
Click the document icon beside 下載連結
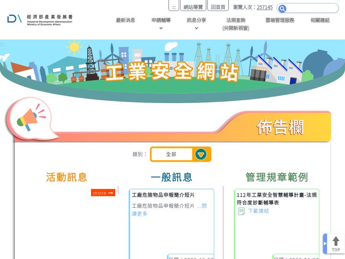241,211
